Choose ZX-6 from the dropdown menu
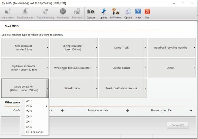 coord(34,106)
